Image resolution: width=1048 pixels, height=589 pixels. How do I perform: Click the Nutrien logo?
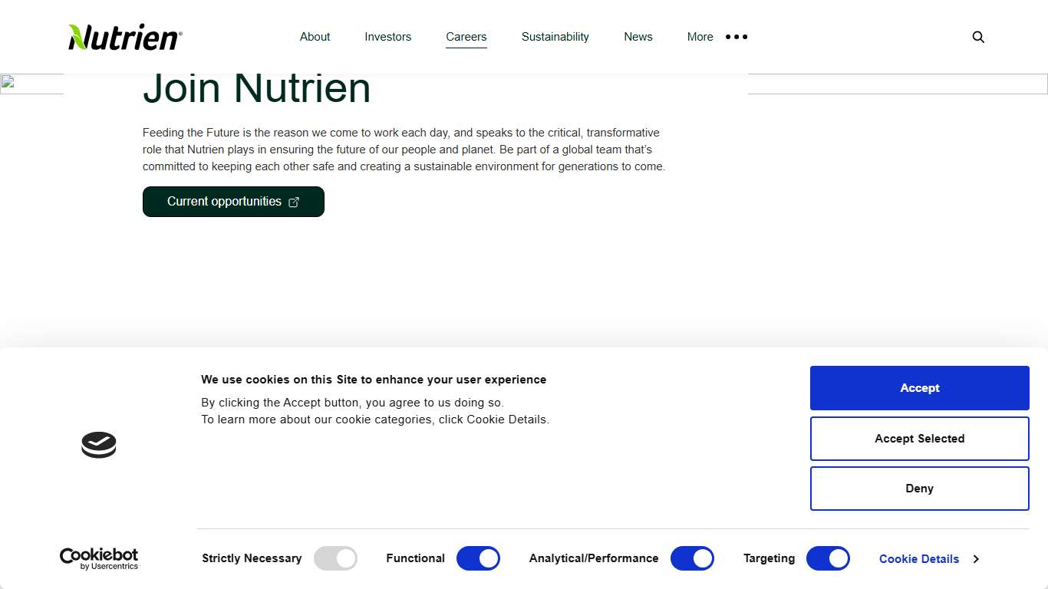(124, 36)
